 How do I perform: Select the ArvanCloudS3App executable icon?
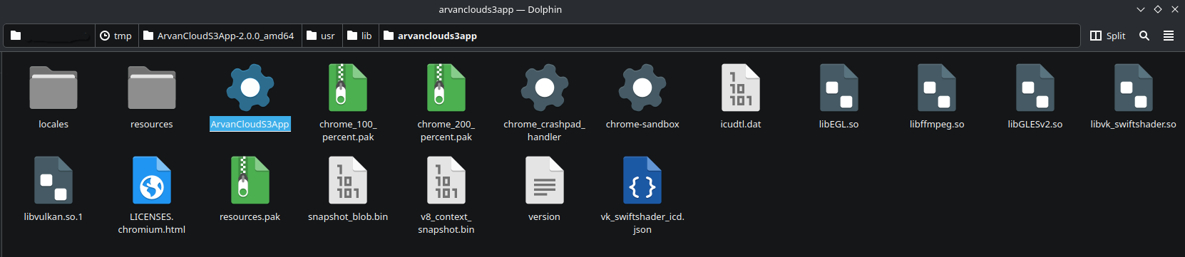pos(250,88)
